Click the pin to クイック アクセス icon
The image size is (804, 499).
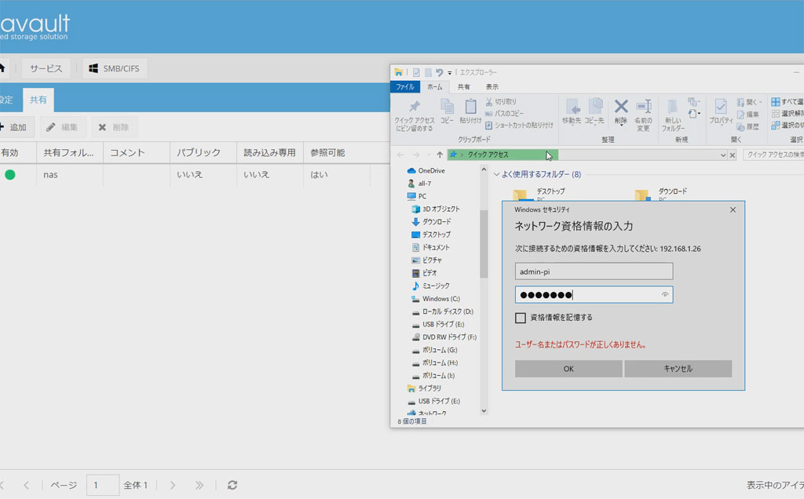click(x=414, y=107)
